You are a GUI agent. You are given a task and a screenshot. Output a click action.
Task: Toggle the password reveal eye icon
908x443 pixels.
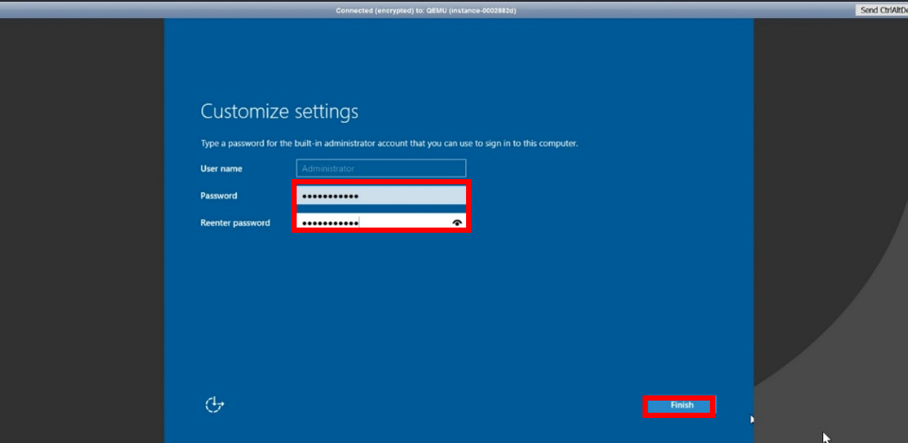coord(457,222)
